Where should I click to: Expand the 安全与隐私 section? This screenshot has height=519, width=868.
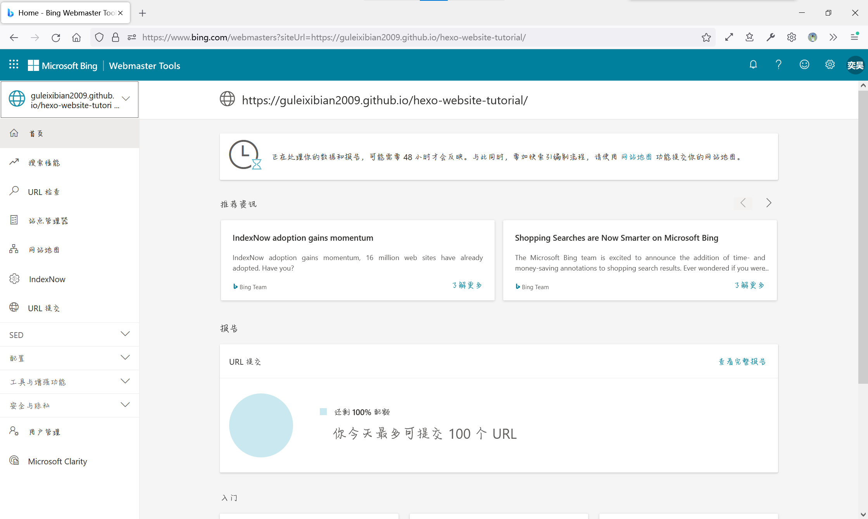pos(124,405)
